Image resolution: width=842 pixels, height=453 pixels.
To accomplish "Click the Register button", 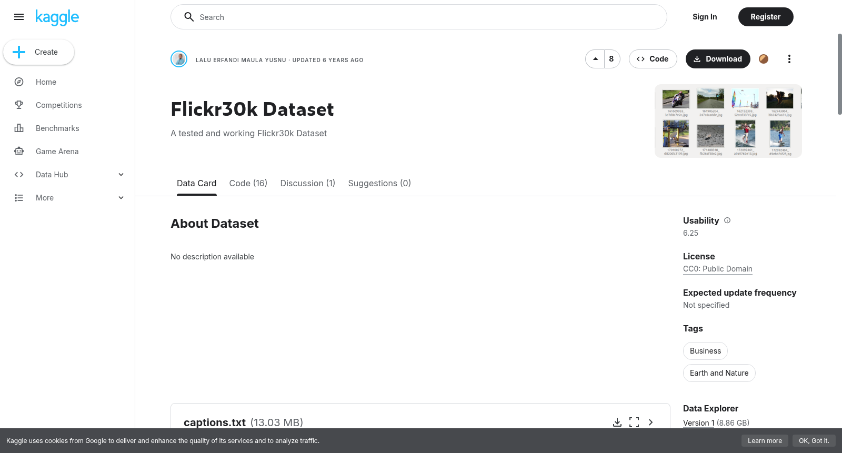I will click(x=766, y=17).
